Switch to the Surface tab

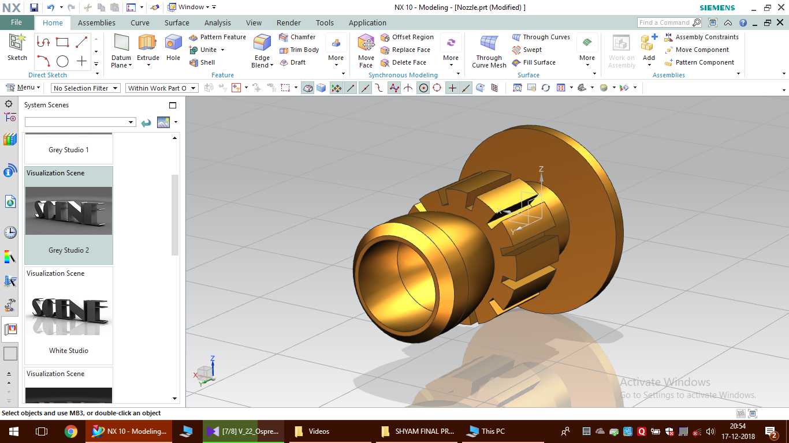coord(177,23)
